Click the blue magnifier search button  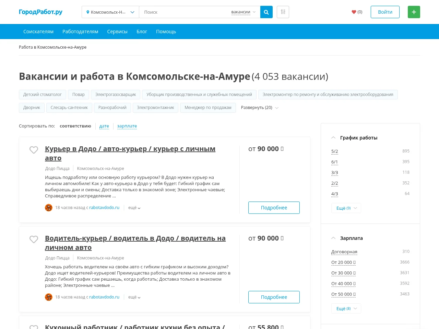[266, 12]
